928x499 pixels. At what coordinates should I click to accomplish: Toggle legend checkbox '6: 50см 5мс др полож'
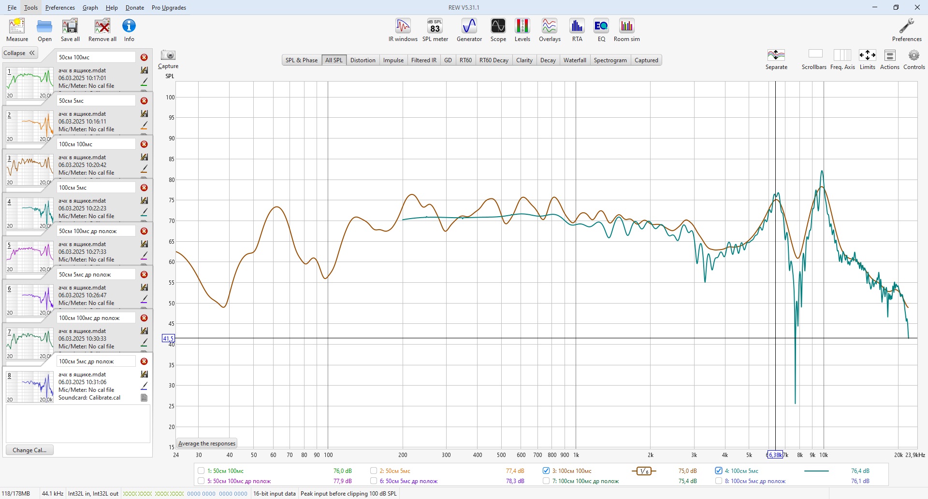coord(374,481)
